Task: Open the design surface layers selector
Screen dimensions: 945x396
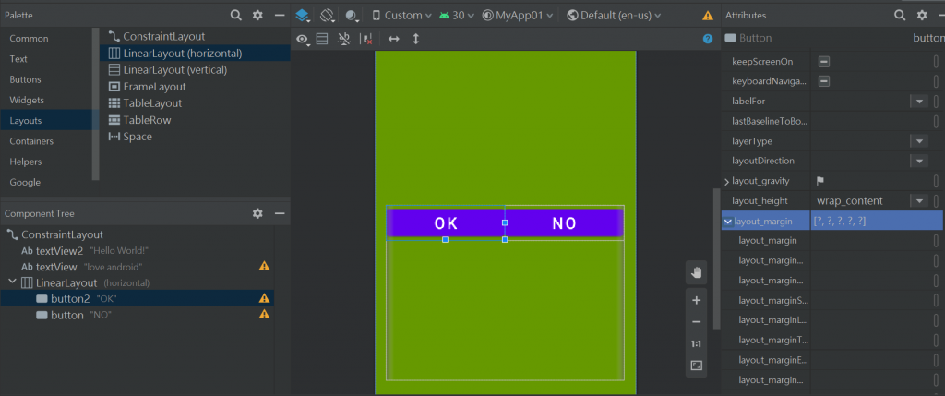Action: point(303,15)
